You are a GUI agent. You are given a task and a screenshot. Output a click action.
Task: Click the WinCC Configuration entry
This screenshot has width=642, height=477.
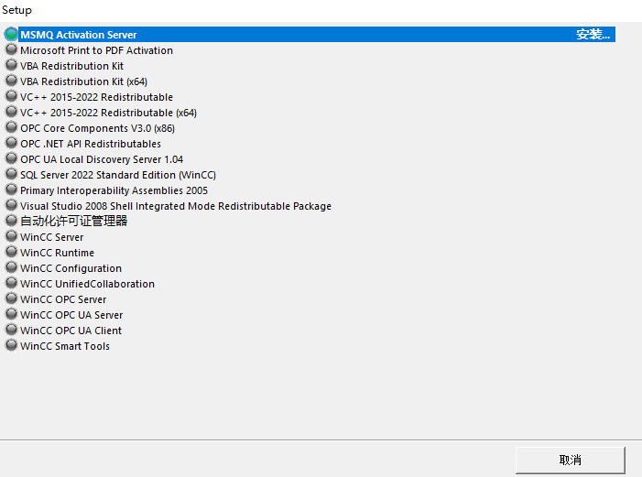click(x=71, y=268)
